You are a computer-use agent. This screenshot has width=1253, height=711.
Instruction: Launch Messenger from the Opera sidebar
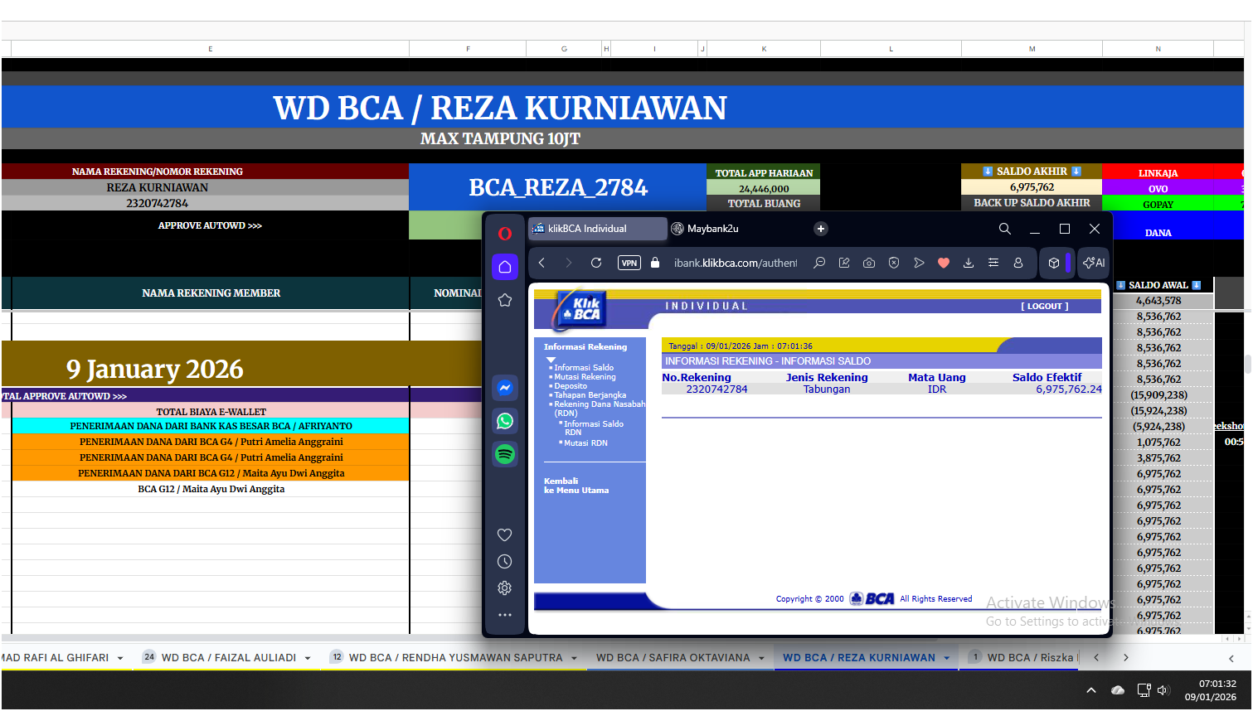tap(505, 388)
